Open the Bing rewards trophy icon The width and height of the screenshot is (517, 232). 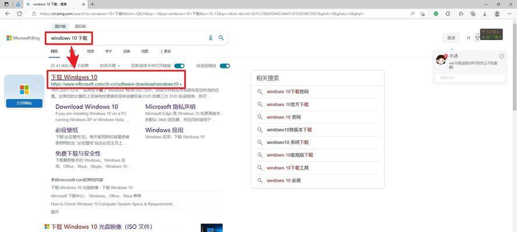pos(477,38)
